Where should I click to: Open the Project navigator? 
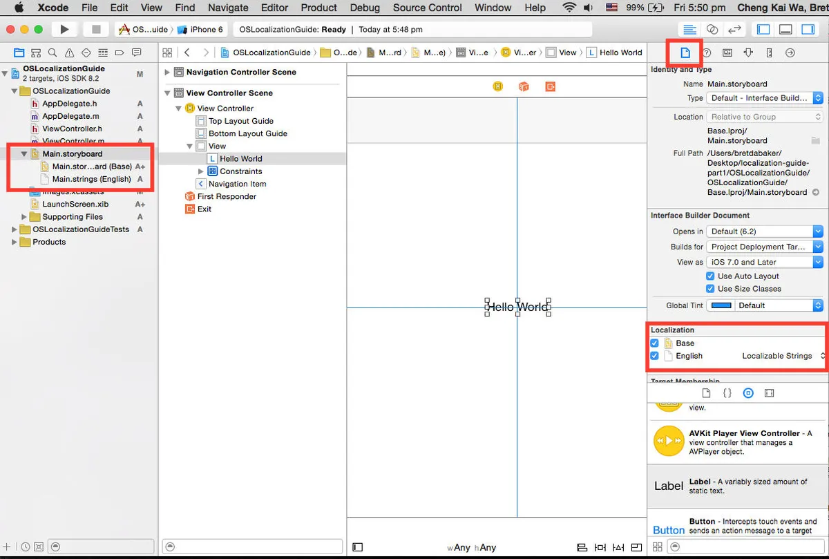pyautogui.click(x=19, y=53)
